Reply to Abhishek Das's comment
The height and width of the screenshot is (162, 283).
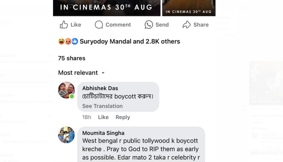123,117
